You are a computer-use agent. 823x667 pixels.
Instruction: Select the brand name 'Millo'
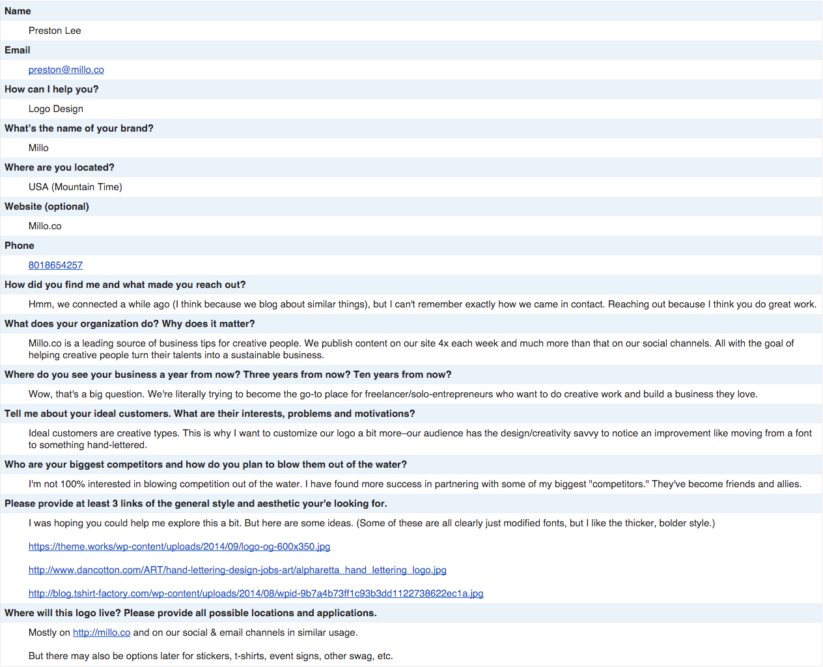pyautogui.click(x=38, y=148)
